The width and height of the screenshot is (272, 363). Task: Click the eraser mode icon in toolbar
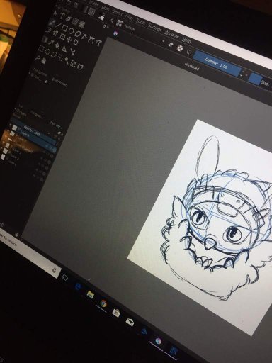pyautogui.click(x=171, y=45)
